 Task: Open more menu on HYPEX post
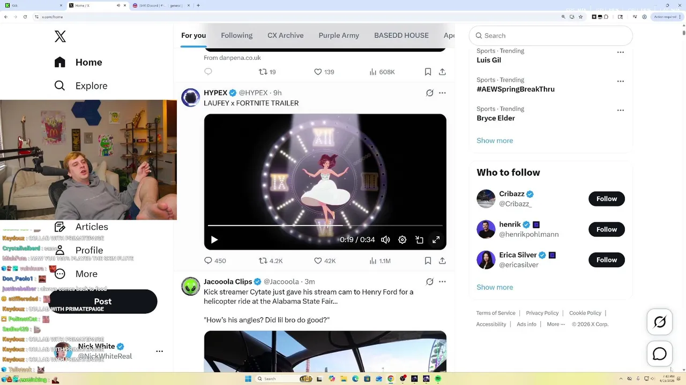[x=442, y=93]
